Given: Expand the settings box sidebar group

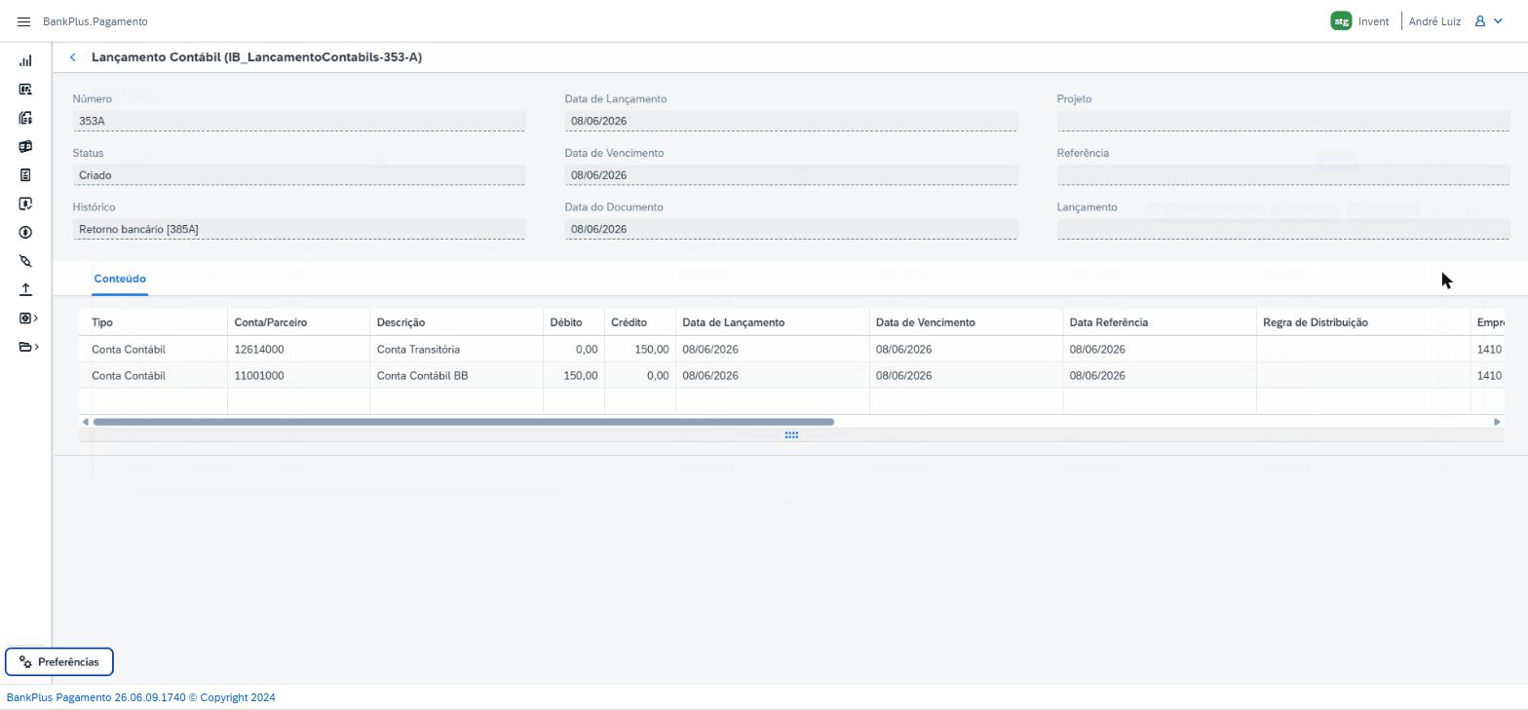Looking at the screenshot, I should coord(28,318).
